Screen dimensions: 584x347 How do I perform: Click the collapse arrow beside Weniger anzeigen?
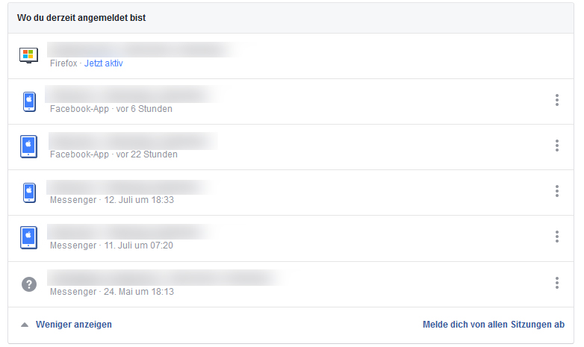pos(25,325)
